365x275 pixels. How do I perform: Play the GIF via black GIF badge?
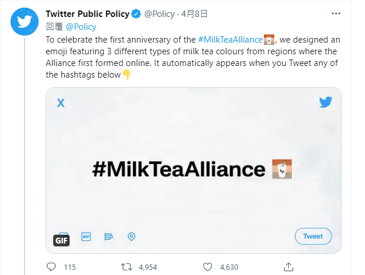[x=61, y=241]
